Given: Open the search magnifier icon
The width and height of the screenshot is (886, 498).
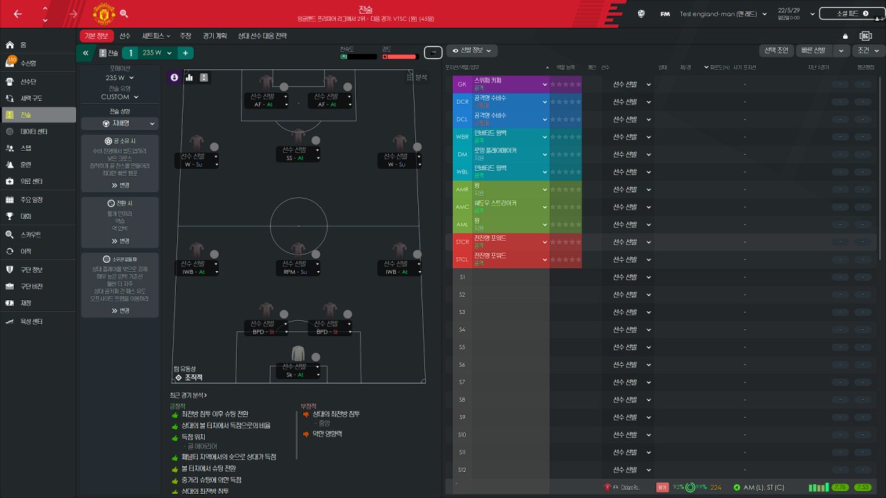Looking at the screenshot, I should 124,13.
